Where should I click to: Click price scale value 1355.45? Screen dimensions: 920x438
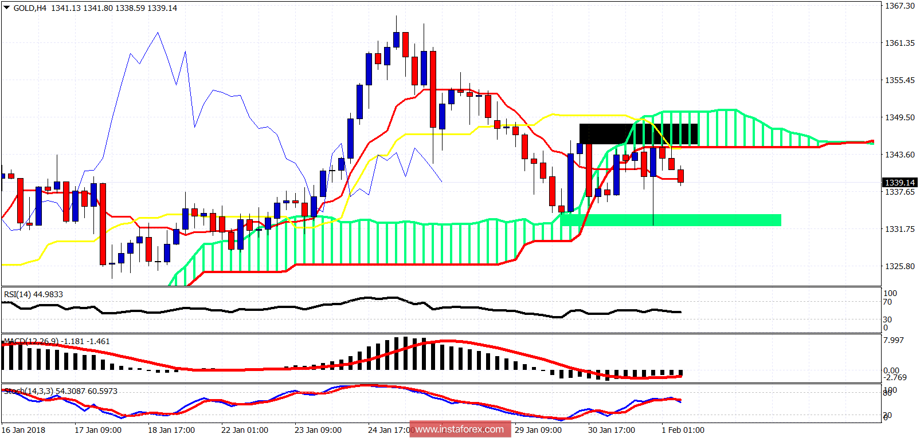(x=900, y=80)
